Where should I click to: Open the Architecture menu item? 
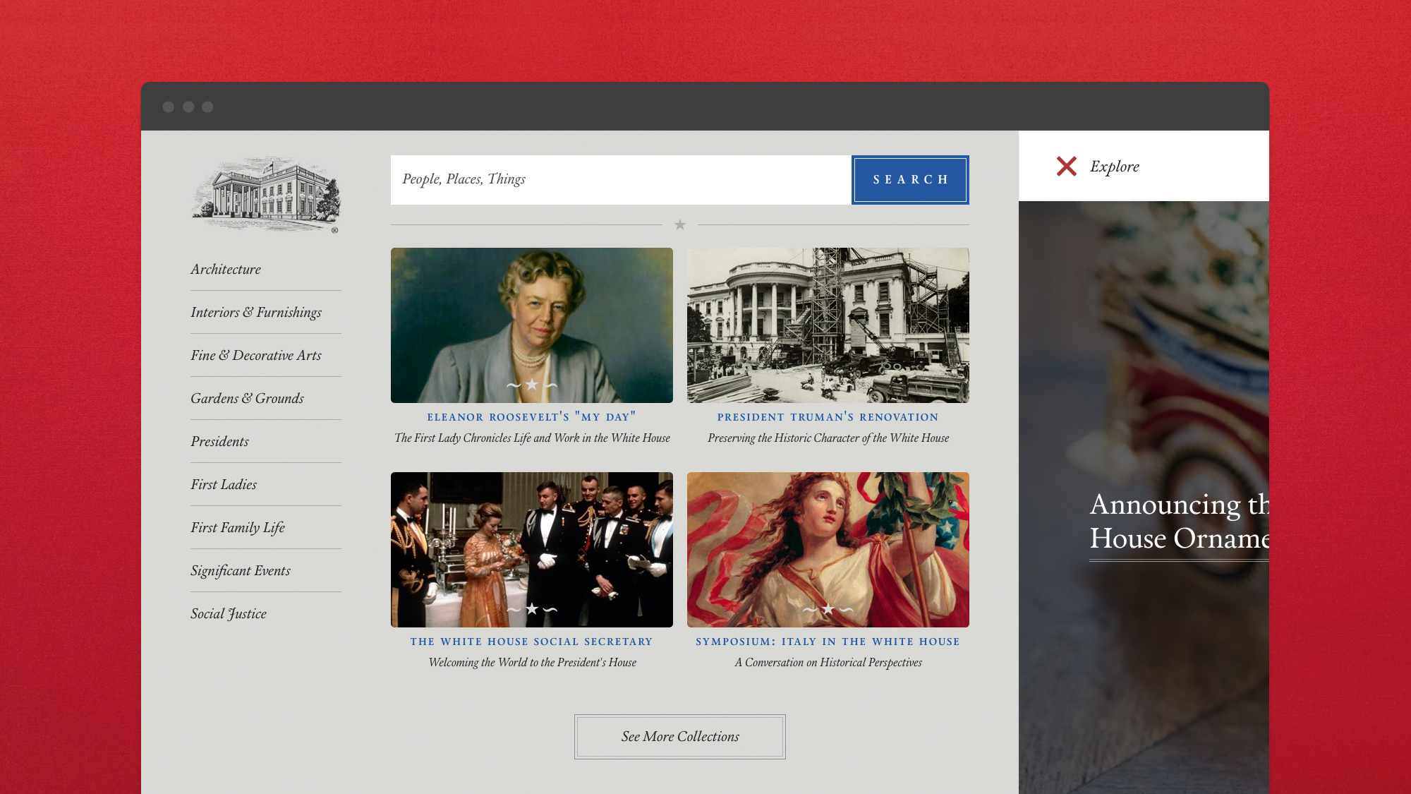point(226,270)
